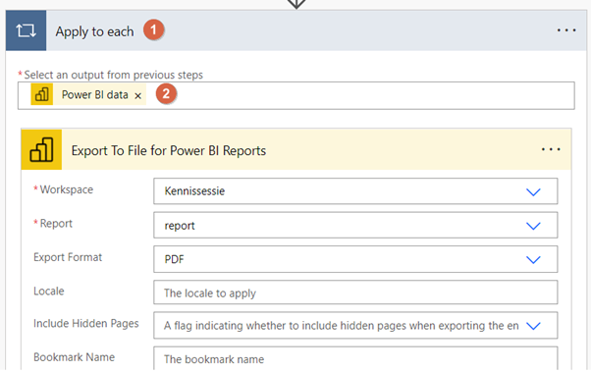
Task: Click the Export To File for Power BI Reports header
Action: tap(169, 151)
